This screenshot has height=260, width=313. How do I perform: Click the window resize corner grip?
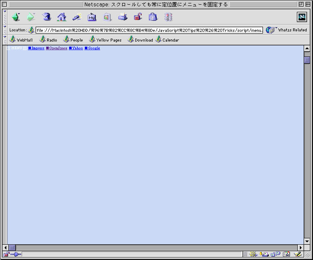pos(307,254)
